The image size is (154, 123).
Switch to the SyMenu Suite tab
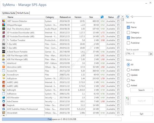click(9, 13)
